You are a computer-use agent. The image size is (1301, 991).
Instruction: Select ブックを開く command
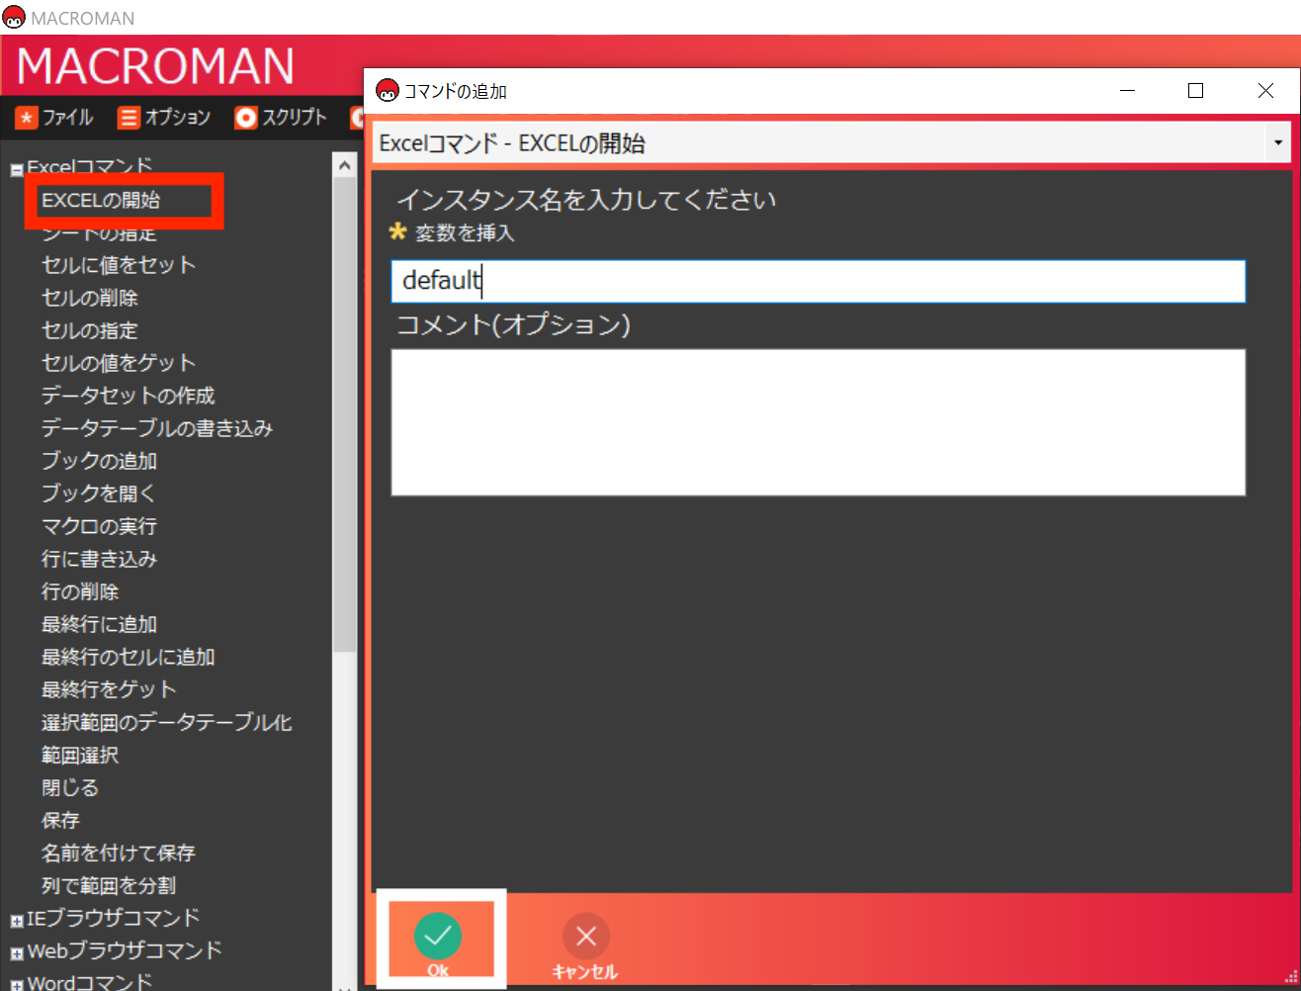[x=99, y=494]
